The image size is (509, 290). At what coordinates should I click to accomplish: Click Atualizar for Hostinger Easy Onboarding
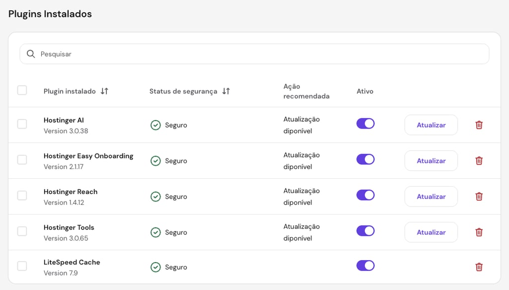(431, 160)
